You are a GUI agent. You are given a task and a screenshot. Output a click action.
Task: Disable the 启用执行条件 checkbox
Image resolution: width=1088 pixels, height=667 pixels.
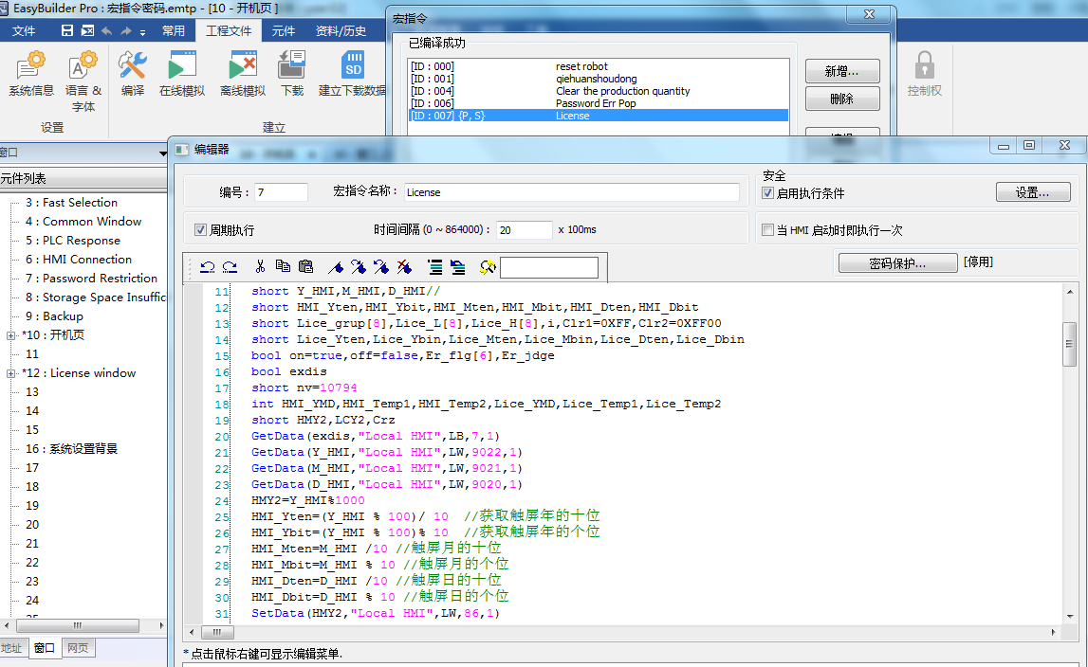pos(768,193)
